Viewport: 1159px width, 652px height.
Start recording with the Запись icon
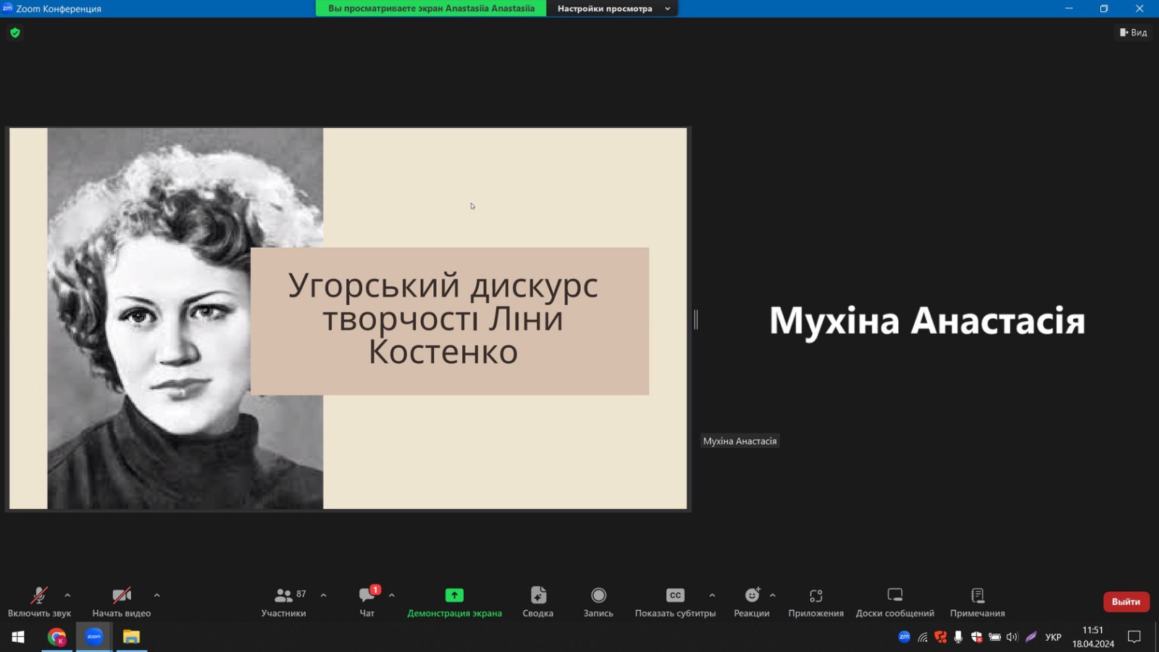tap(598, 595)
